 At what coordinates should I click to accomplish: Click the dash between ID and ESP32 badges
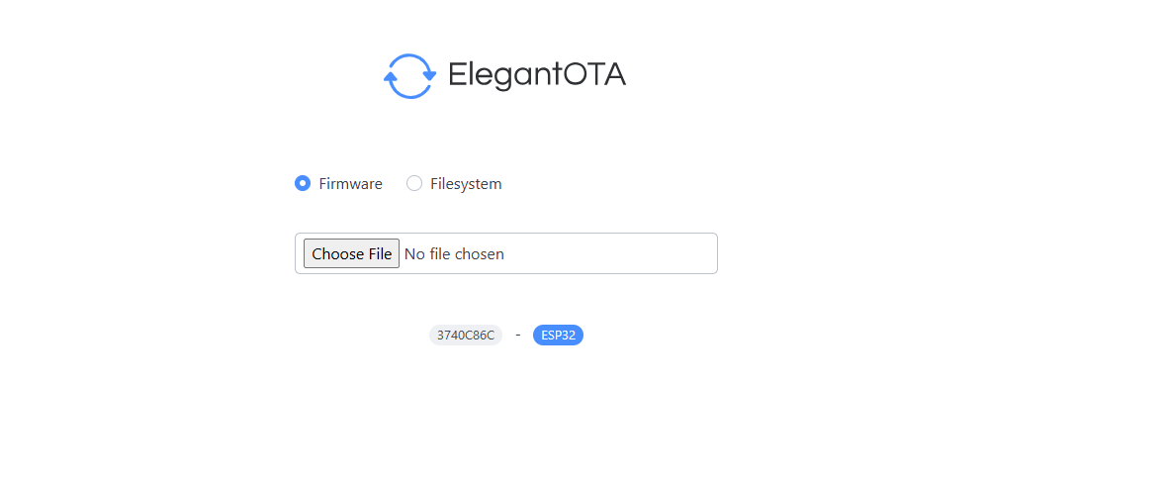click(518, 335)
